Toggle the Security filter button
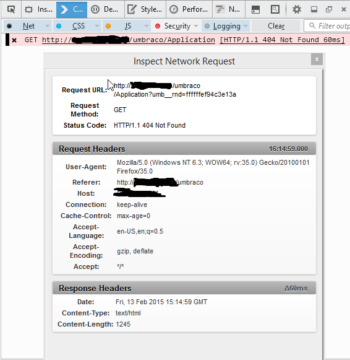This screenshot has height=360, width=350. coord(174,26)
